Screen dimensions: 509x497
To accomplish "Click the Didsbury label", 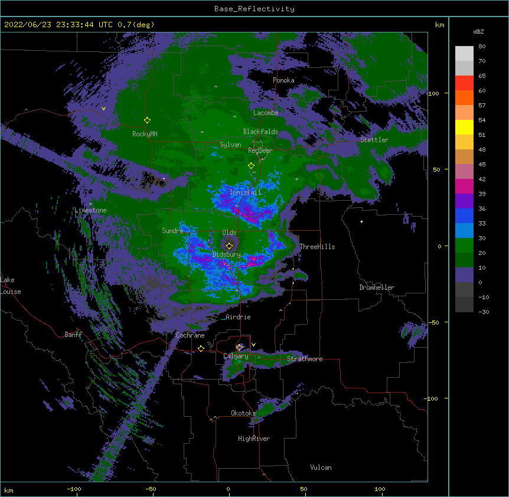I will click(226, 254).
